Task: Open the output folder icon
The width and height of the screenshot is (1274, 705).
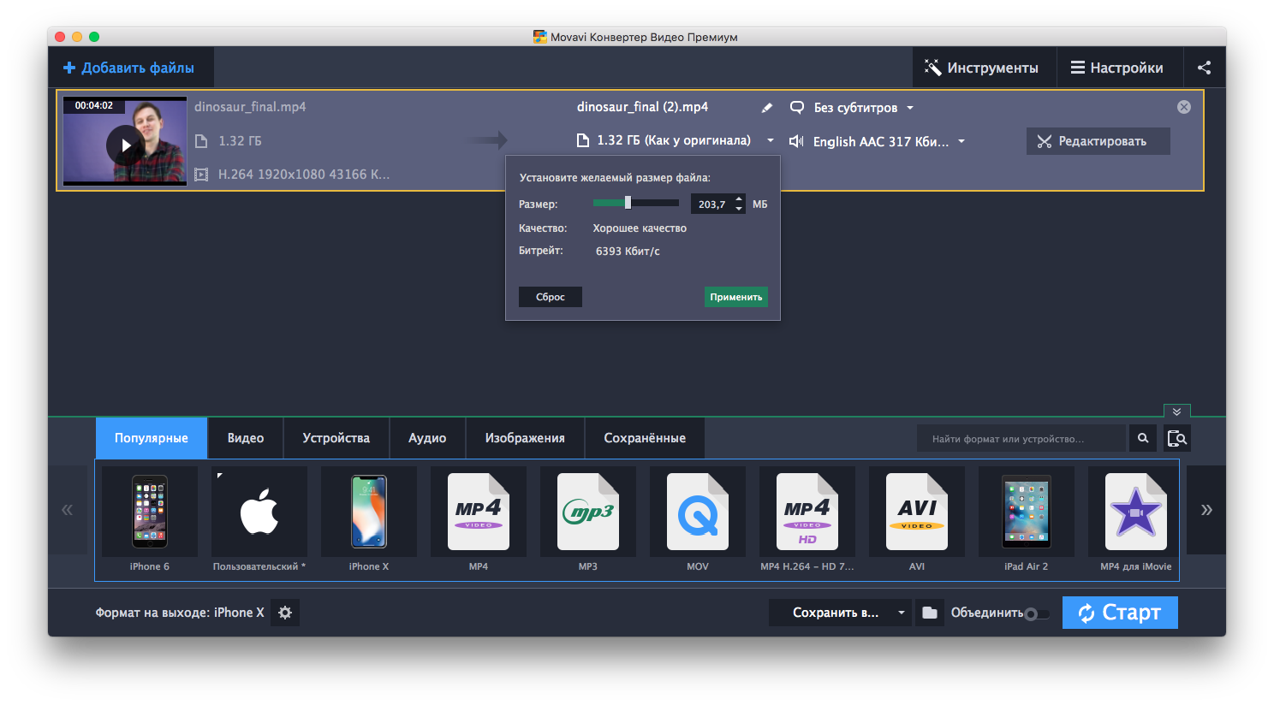Action: tap(930, 613)
